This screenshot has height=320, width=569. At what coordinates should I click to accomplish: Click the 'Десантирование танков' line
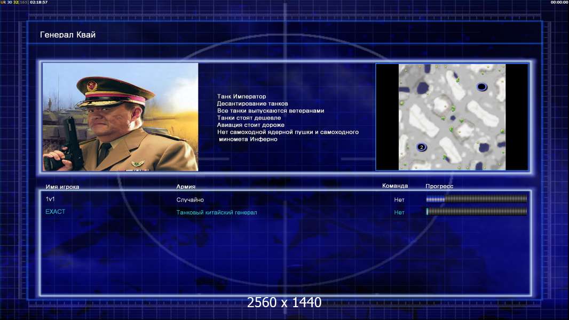[252, 103]
